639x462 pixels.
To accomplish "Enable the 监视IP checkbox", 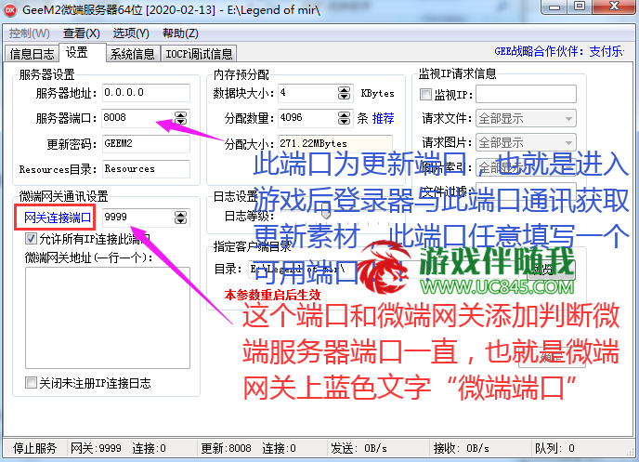I will [x=425, y=95].
